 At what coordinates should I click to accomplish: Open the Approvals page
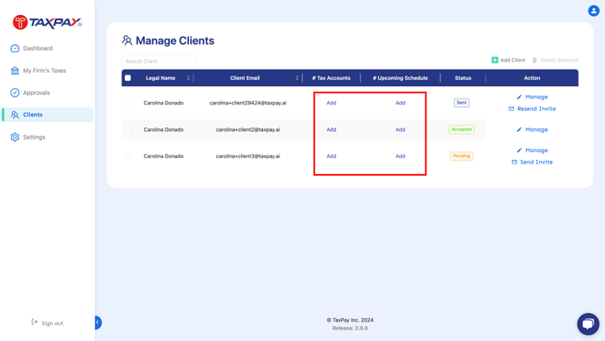[36, 92]
